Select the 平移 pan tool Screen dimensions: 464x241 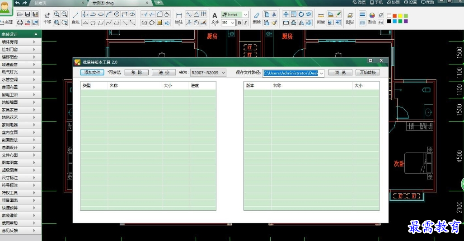[47, 18]
